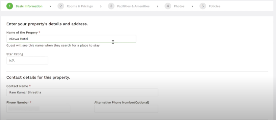Click the arrow after Basic Information
Screen dimensions: 276x120
click(50, 6)
